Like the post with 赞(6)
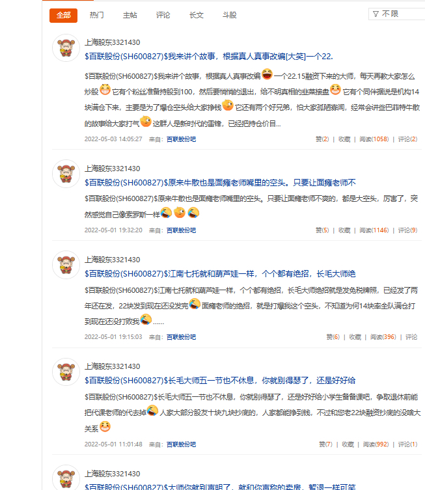The width and height of the screenshot is (425, 490). (x=333, y=337)
